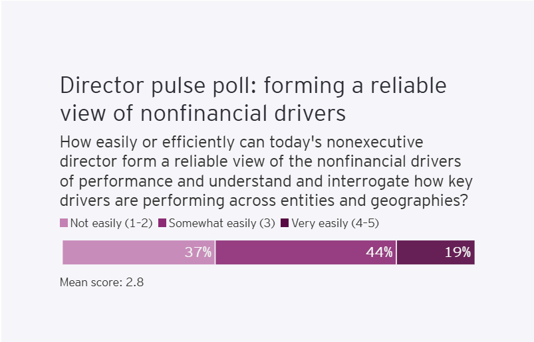The image size is (534, 342).
Task: Click the 44% value label
Action: tap(379, 252)
